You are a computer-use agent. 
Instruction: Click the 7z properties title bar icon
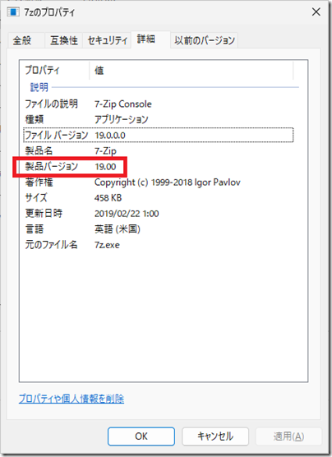13,12
